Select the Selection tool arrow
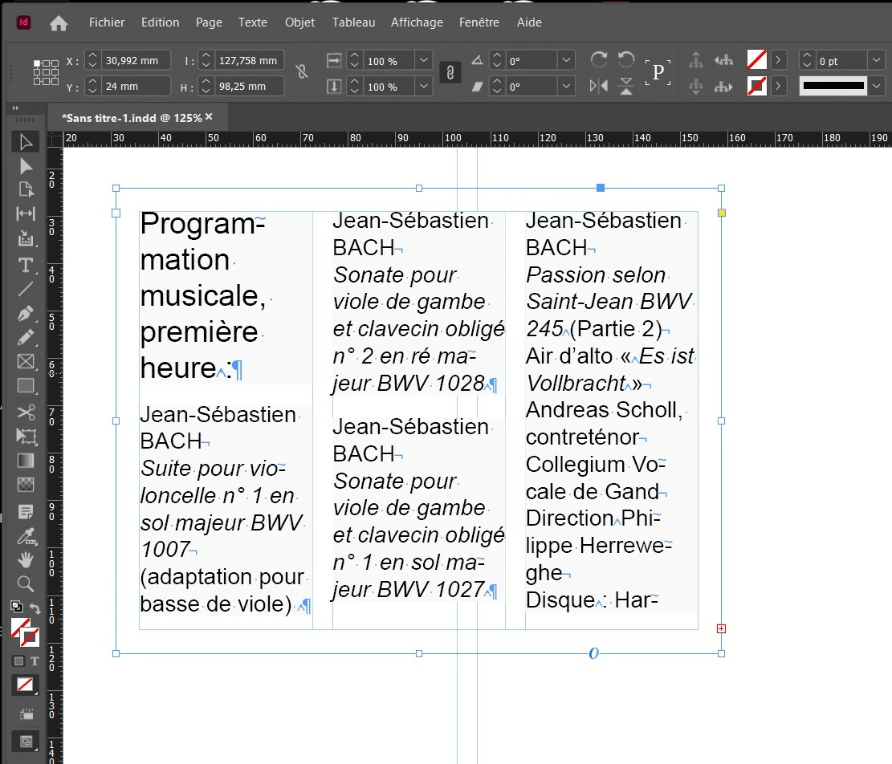The image size is (892, 764). (26, 142)
